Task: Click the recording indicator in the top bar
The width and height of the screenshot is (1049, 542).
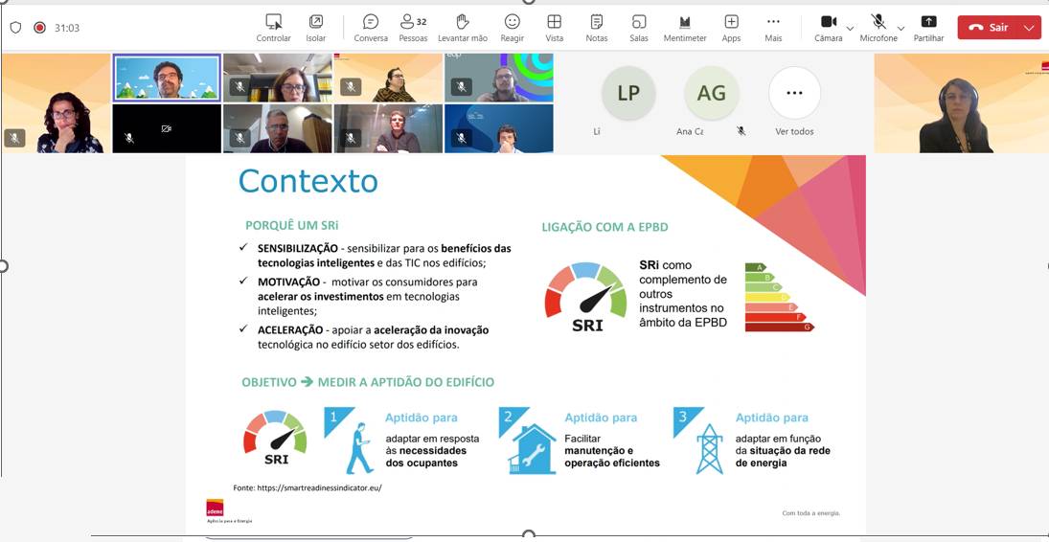Action: pyautogui.click(x=39, y=28)
